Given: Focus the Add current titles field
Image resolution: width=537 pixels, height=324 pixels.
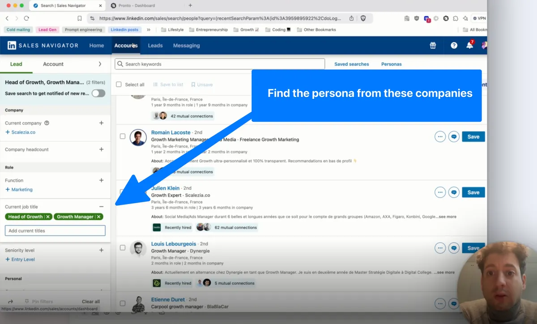Looking at the screenshot, I should (x=55, y=230).
